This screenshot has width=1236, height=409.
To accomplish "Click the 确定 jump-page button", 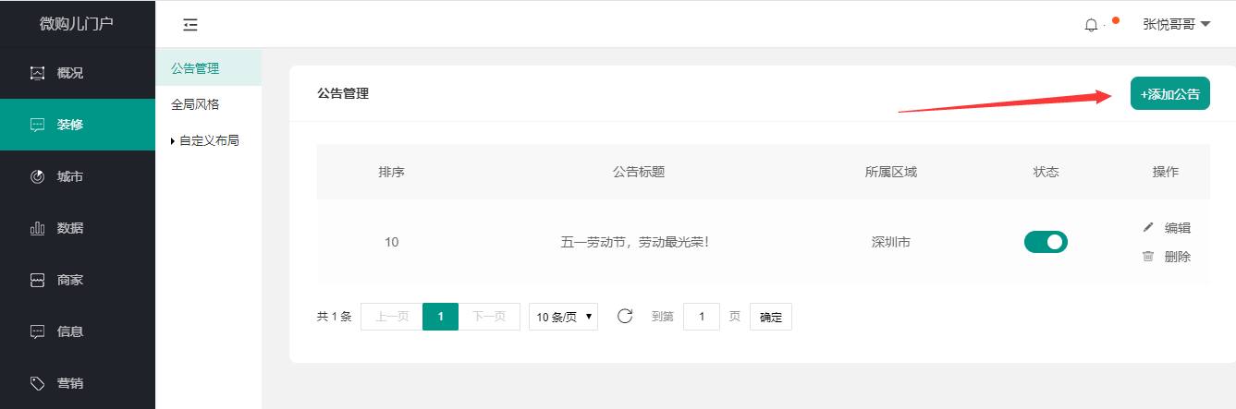I will tap(771, 317).
